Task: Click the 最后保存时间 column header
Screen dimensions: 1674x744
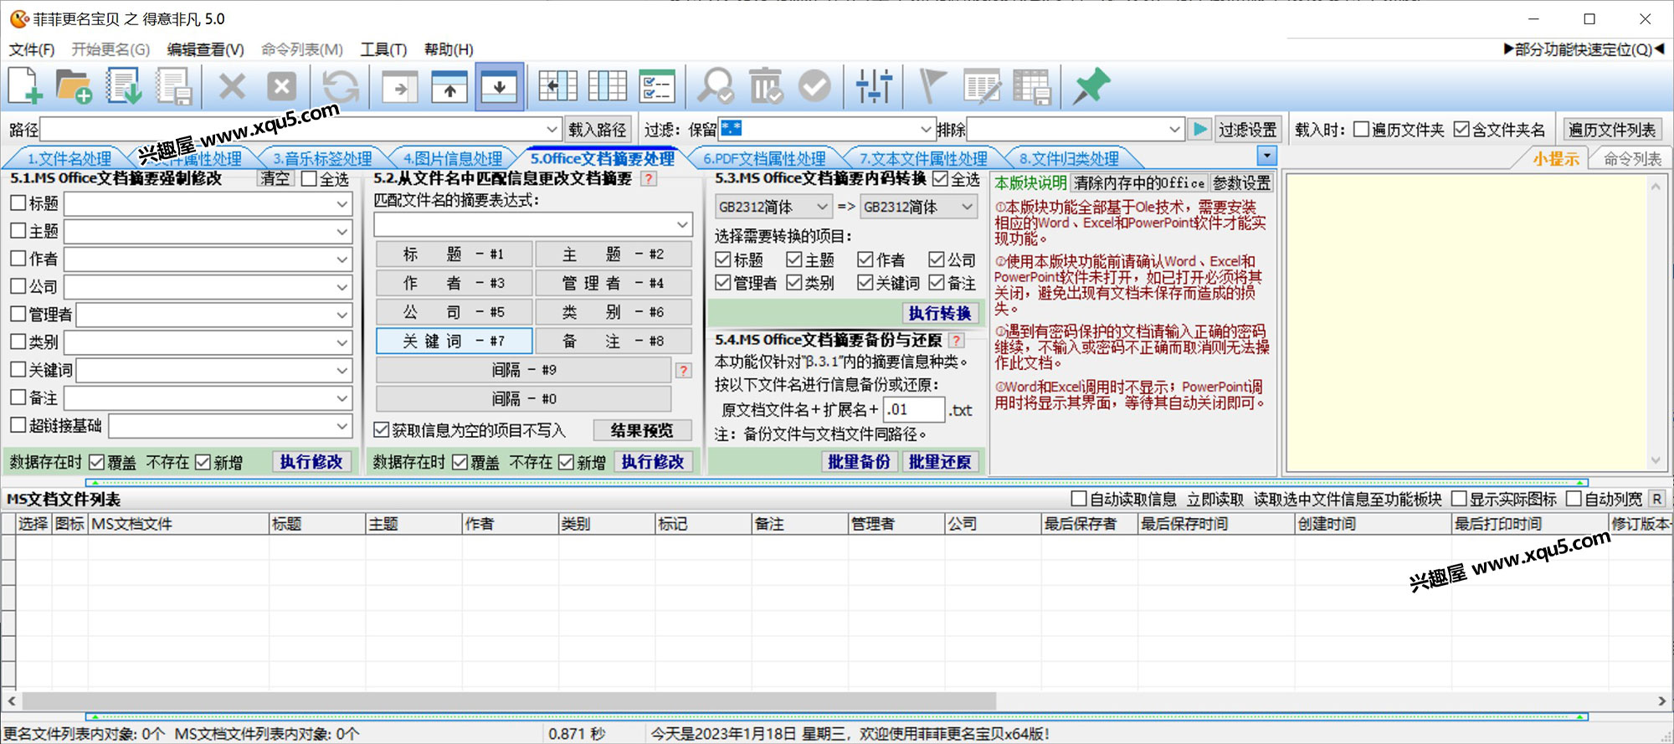Action: tap(1214, 524)
